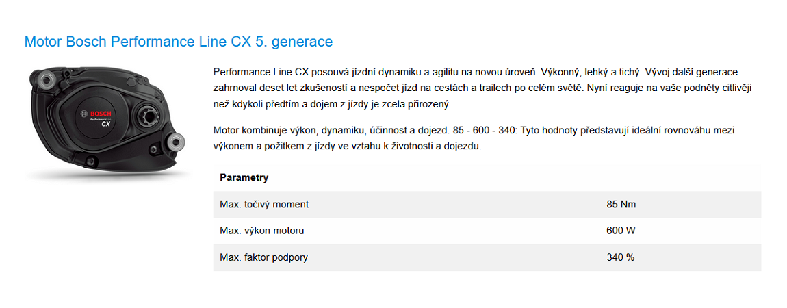787x308 pixels.
Task: Select the Max. točivý moment row label
Action: (264, 204)
